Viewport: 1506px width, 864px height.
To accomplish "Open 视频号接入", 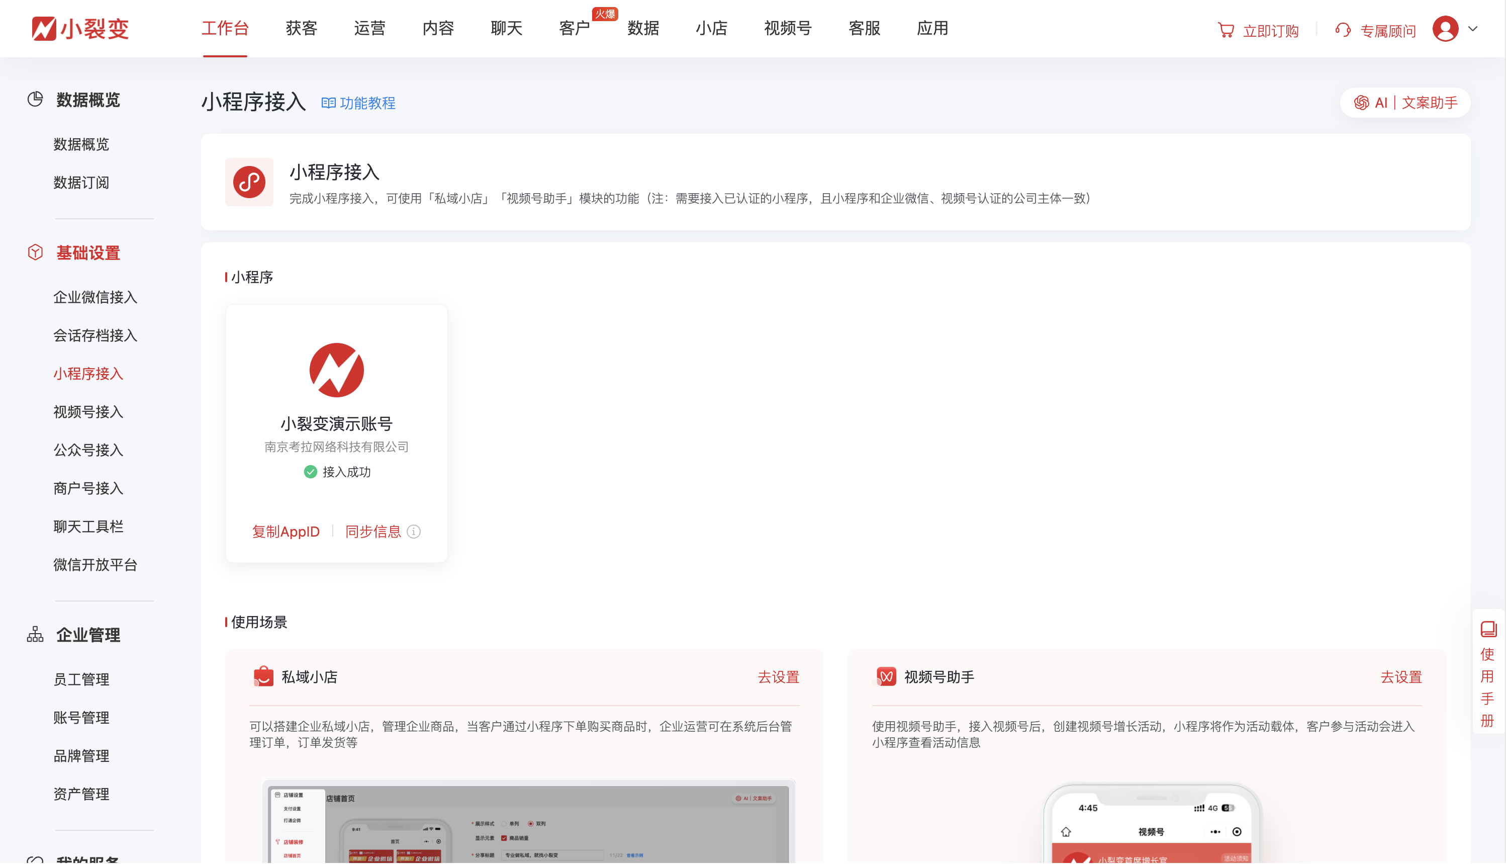I will (x=88, y=412).
